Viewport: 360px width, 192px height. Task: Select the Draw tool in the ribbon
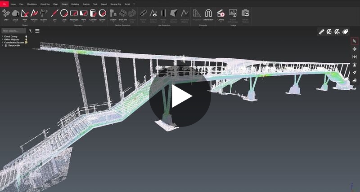click(6, 14)
